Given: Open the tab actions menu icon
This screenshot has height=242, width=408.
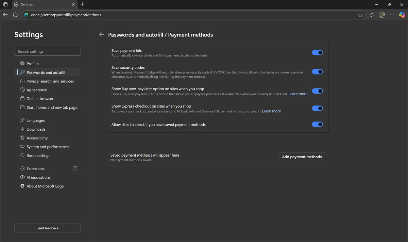Looking at the screenshot, I should 5,4.
